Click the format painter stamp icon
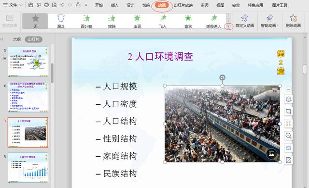The image size is (309, 188). 78,5
